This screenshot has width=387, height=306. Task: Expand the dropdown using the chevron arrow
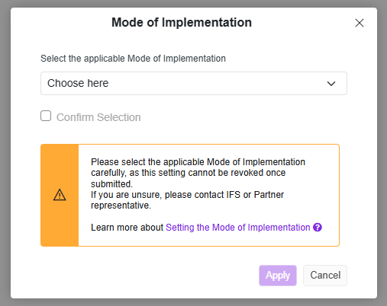[331, 84]
